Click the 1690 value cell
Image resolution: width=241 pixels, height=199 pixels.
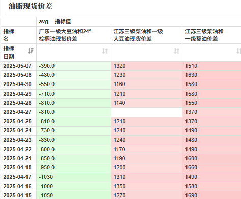point(211,195)
